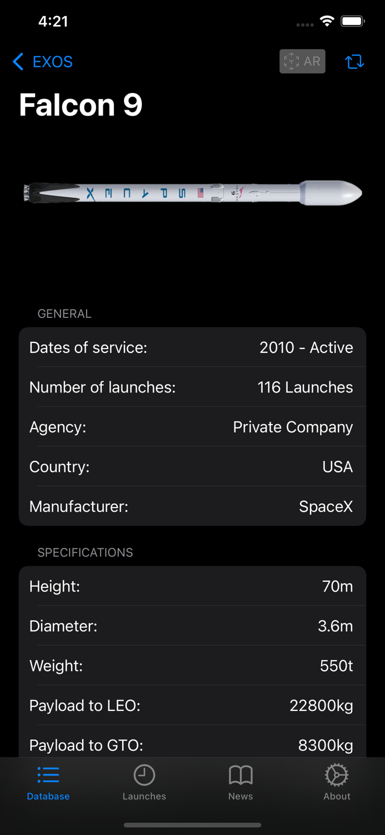Screen dimensions: 385x835
Task: Select the Dates of service row
Action: [192, 347]
